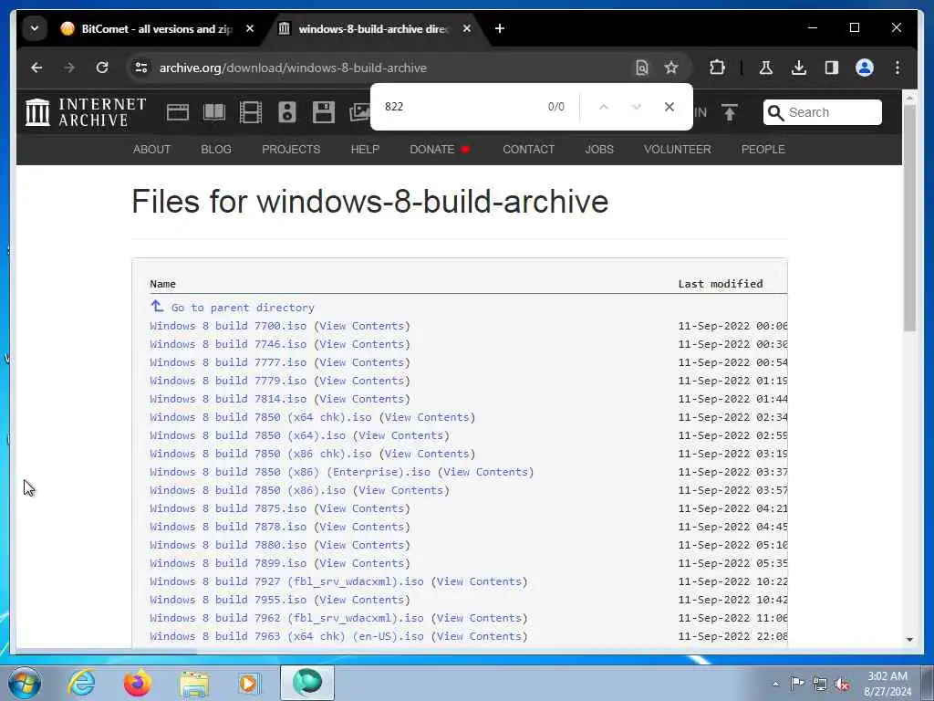Open the Video film-strip icon

(x=250, y=112)
